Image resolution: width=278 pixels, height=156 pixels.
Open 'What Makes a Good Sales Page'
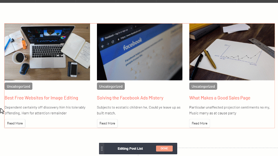tap(220, 98)
